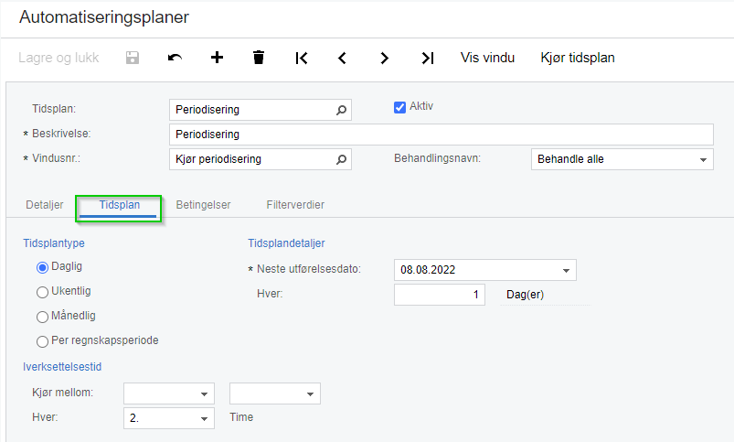
Task: Expand second Kjør mellom time dropdown
Action: [x=310, y=394]
